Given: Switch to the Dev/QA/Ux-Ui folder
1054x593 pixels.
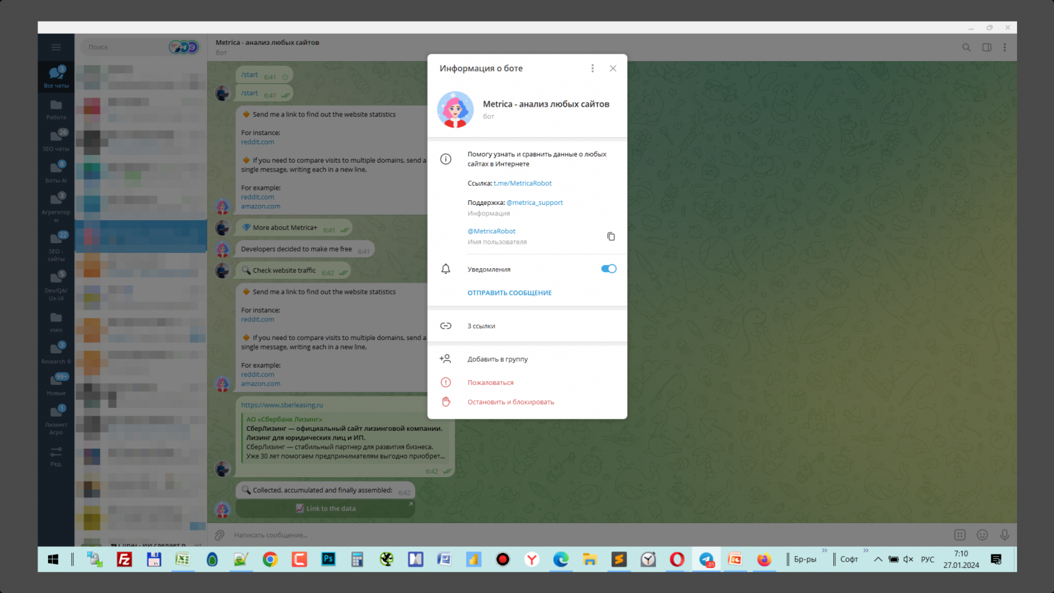Looking at the screenshot, I should (x=56, y=285).
